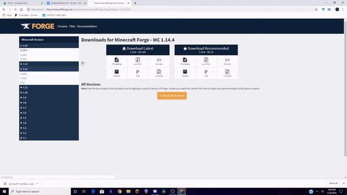347x195 pixels.
Task: Collapse the 1.14 version group
Action: click(x=49, y=45)
